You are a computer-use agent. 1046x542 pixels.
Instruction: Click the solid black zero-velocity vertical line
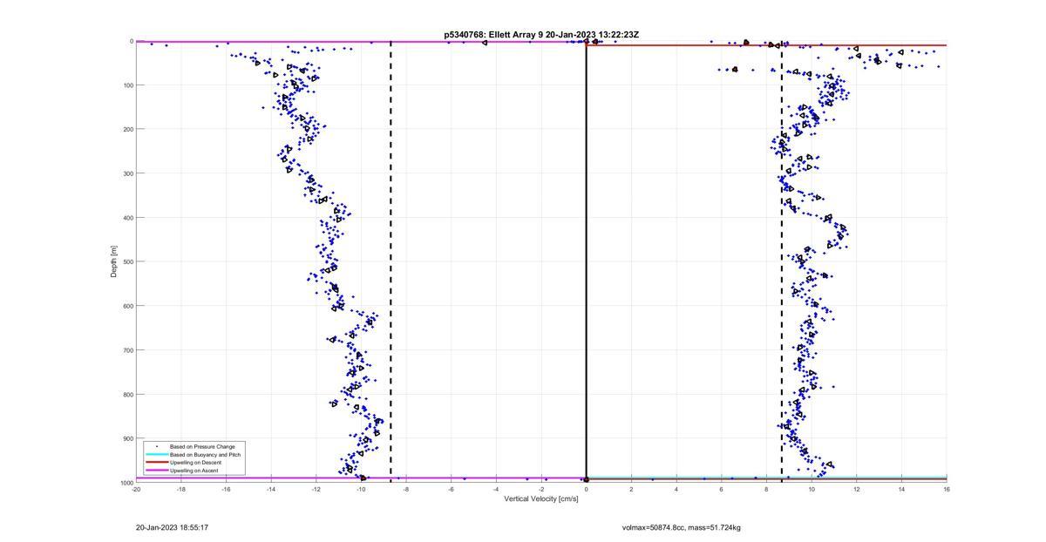(x=586, y=261)
